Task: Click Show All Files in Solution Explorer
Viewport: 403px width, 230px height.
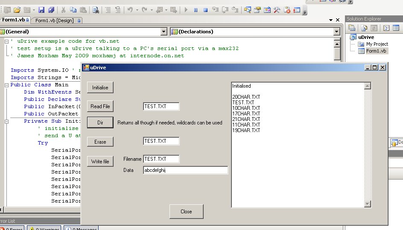Action: click(364, 28)
